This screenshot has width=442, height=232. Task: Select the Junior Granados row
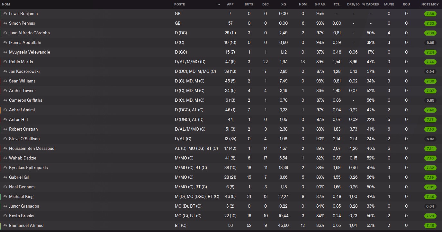coord(221,206)
